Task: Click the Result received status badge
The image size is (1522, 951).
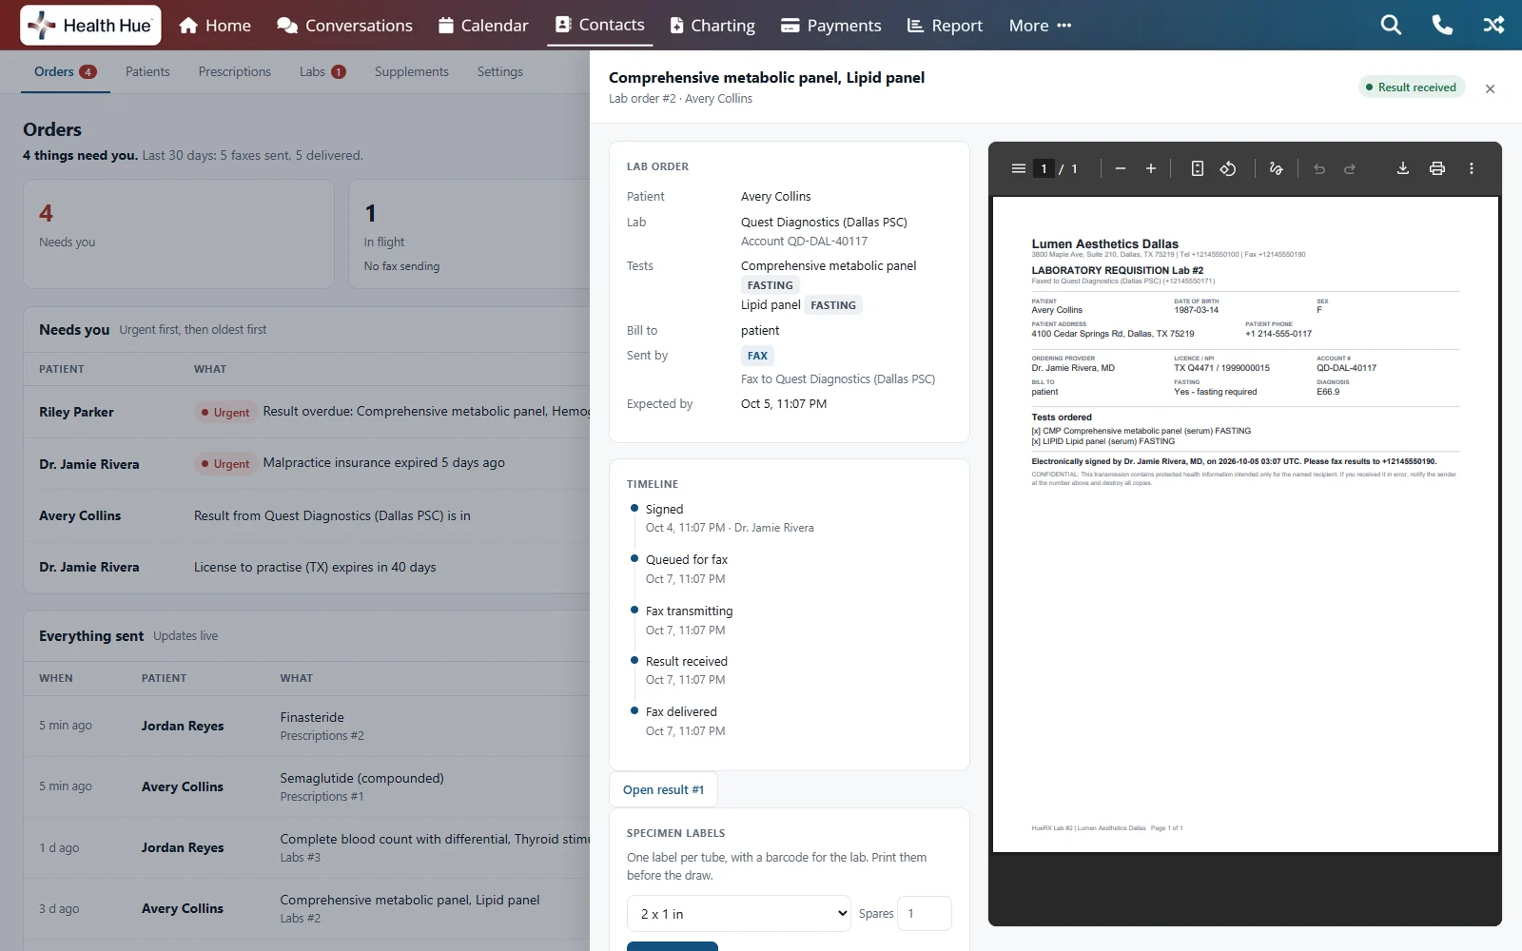Action: click(1412, 87)
